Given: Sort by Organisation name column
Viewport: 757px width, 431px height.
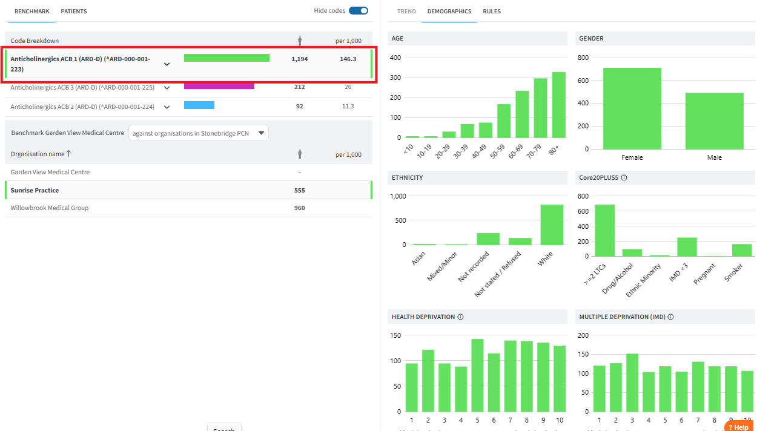Looking at the screenshot, I should coord(41,154).
